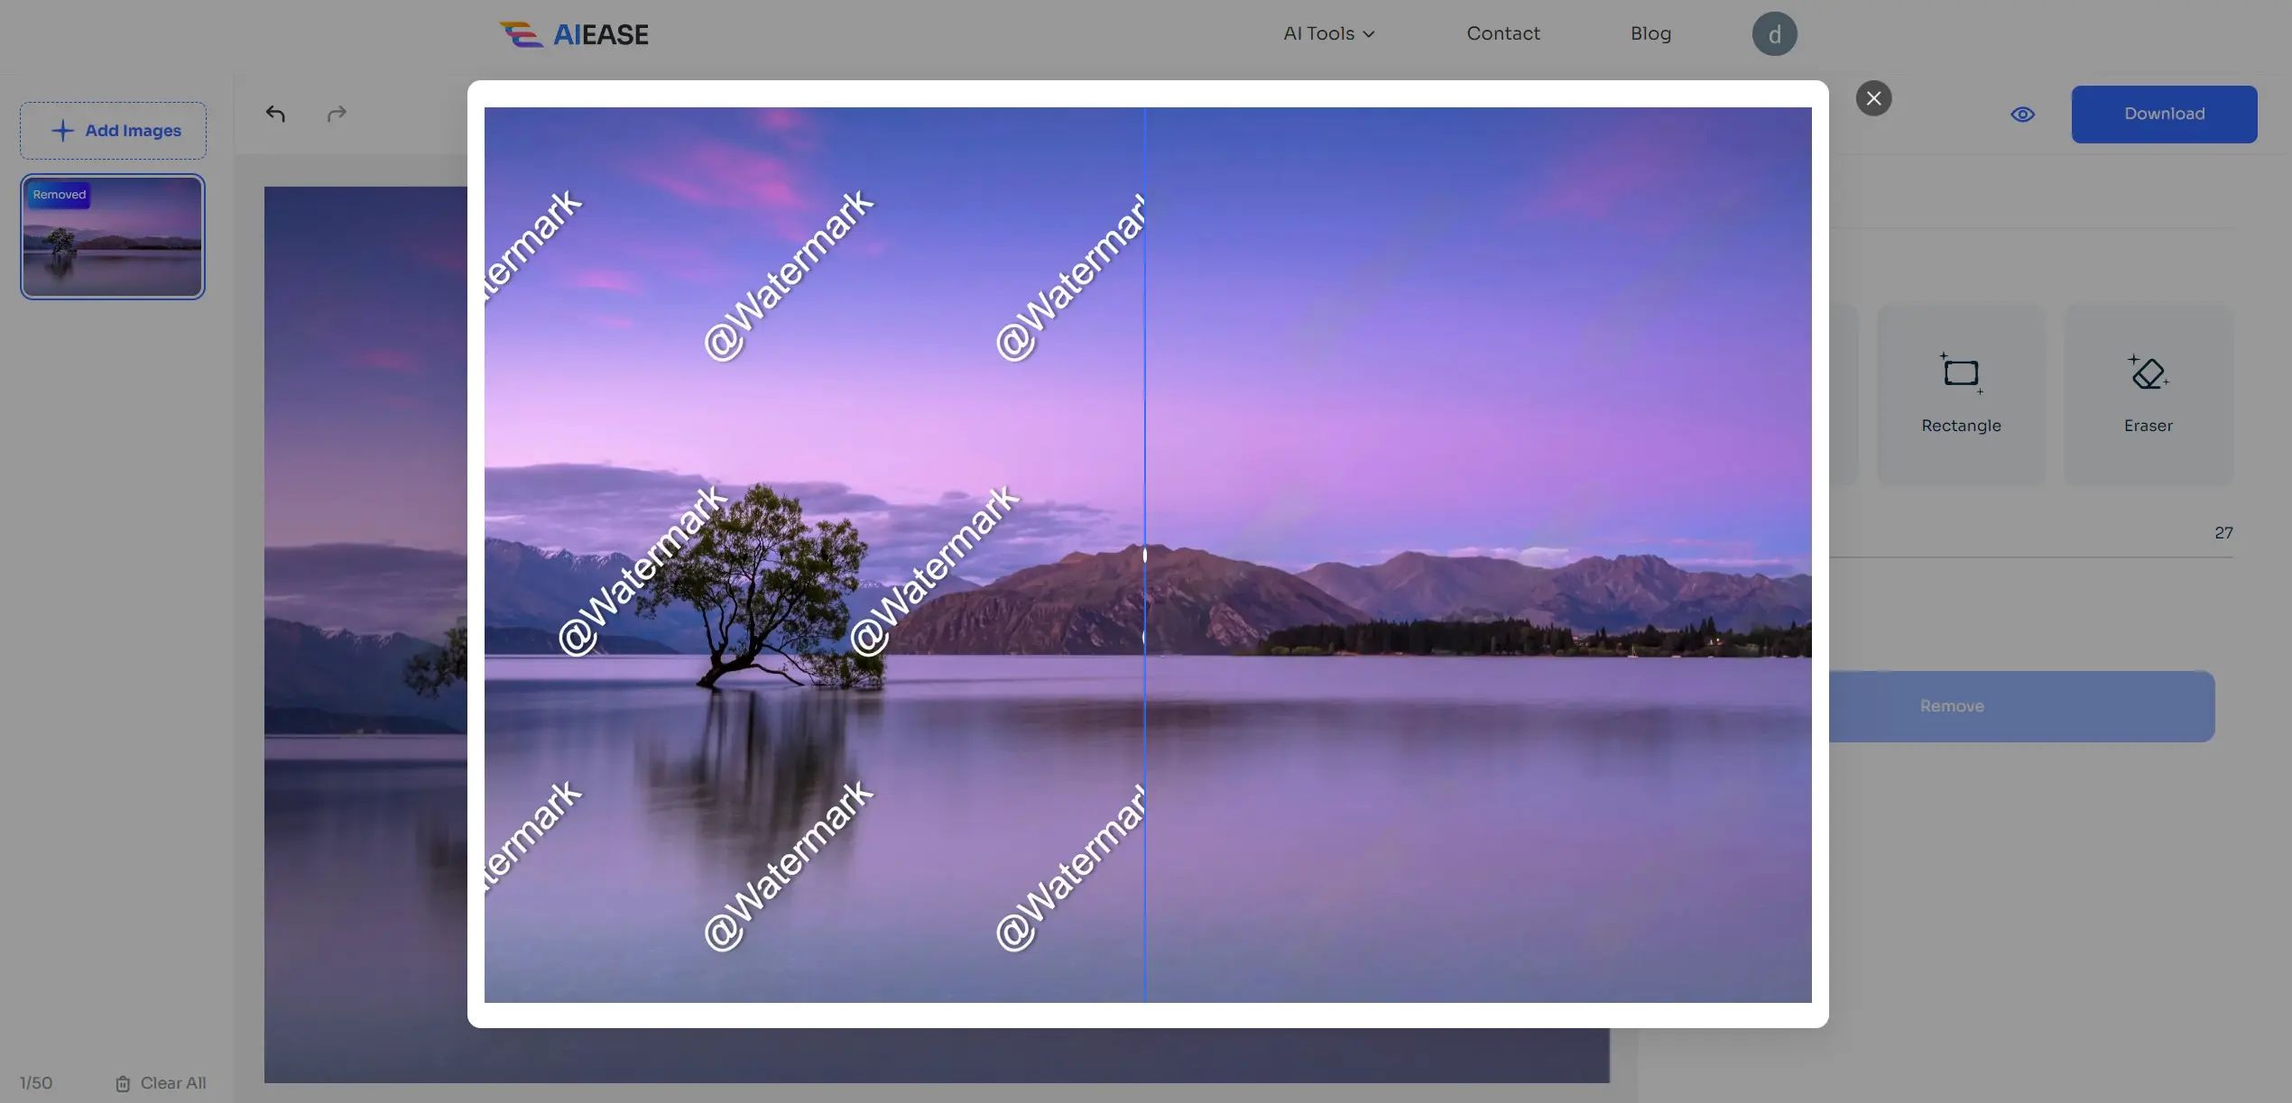
Task: Toggle the preview eye icon
Action: point(2023,114)
